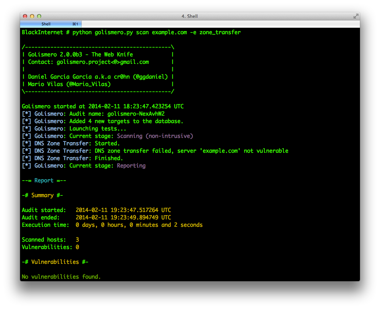
Task: Click 'Added 4 new targets to the database.'
Action: tap(126, 121)
